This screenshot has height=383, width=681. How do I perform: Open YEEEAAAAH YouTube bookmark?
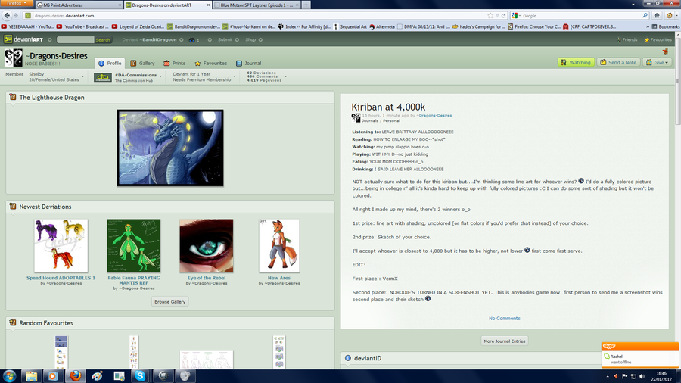[28, 26]
